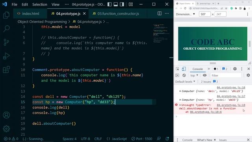This screenshot has width=252, height=142.
Task: Expand the Uncaught TypeError message
Action: point(180,105)
